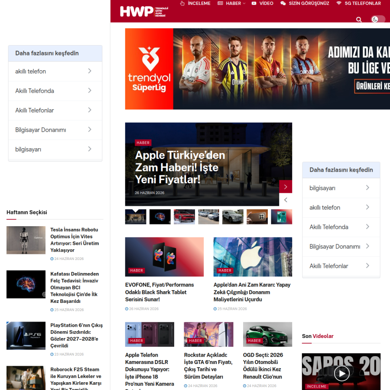The width and height of the screenshot is (390, 390).
Task: Select Apple store slider thumbnail
Action: (x=136, y=217)
